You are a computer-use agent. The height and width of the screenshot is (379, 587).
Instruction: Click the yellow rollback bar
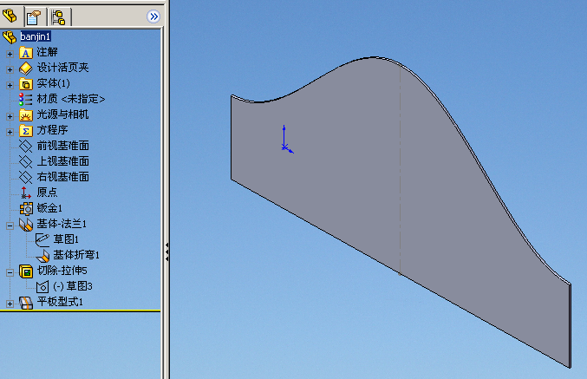coord(80,310)
